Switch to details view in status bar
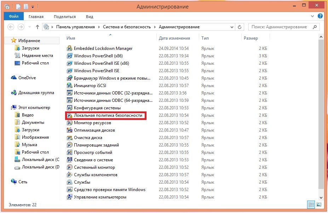Screen dimensions: 328x213 tap(311, 205)
